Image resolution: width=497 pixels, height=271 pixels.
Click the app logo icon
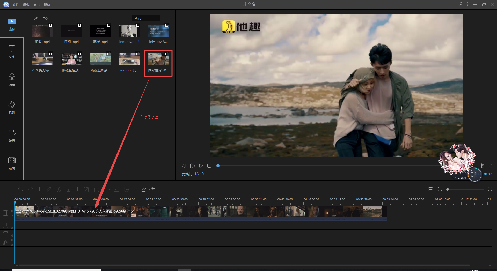[x=6, y=4]
